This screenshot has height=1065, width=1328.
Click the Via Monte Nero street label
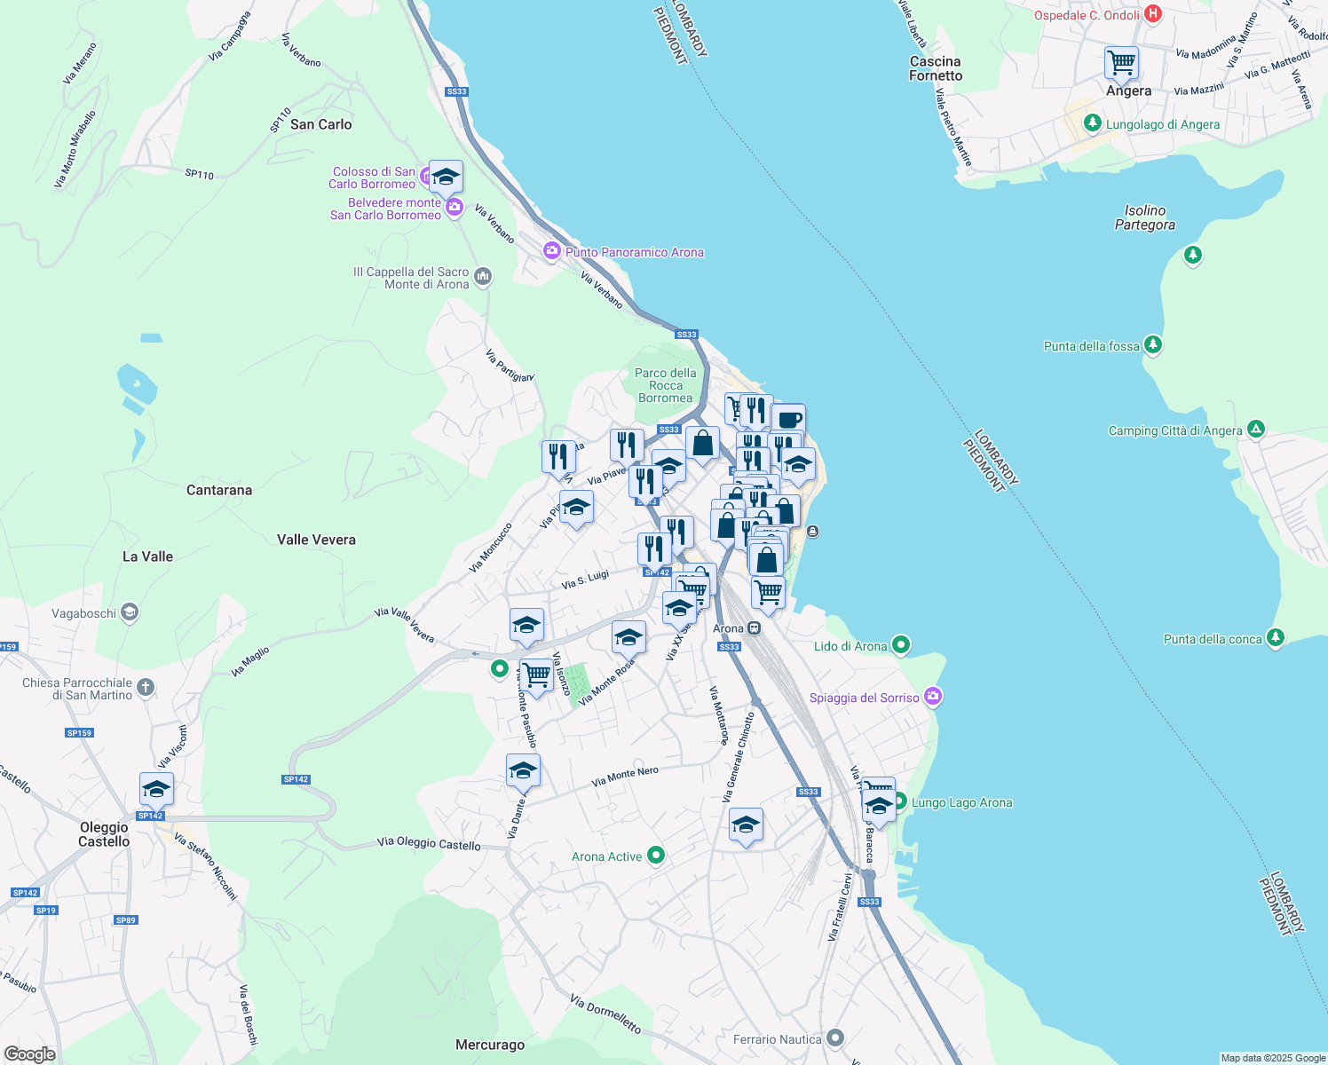pyautogui.click(x=625, y=777)
